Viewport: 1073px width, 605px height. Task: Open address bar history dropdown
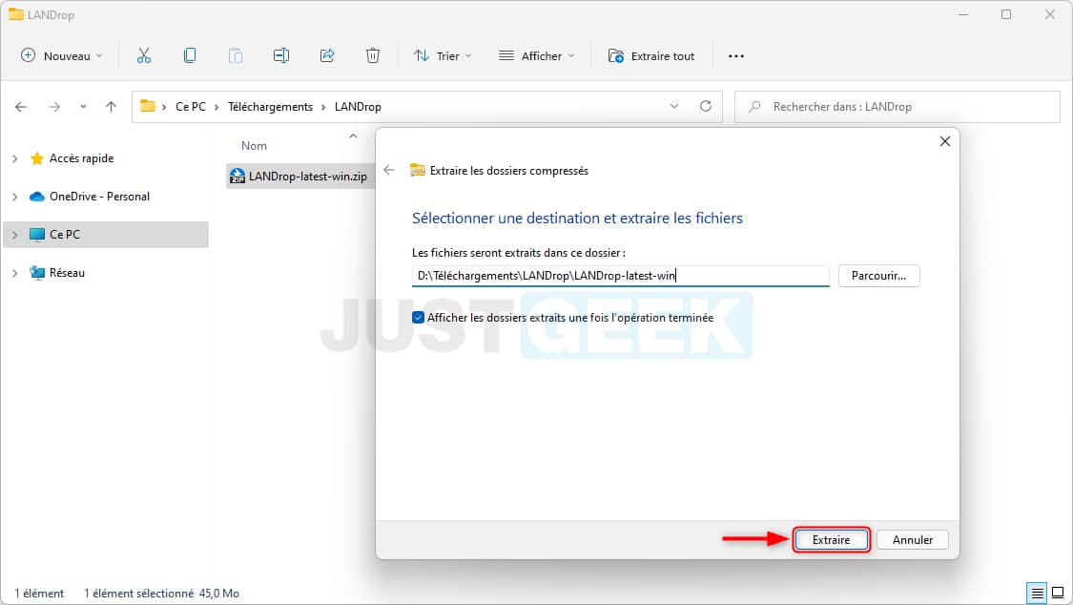tap(674, 107)
